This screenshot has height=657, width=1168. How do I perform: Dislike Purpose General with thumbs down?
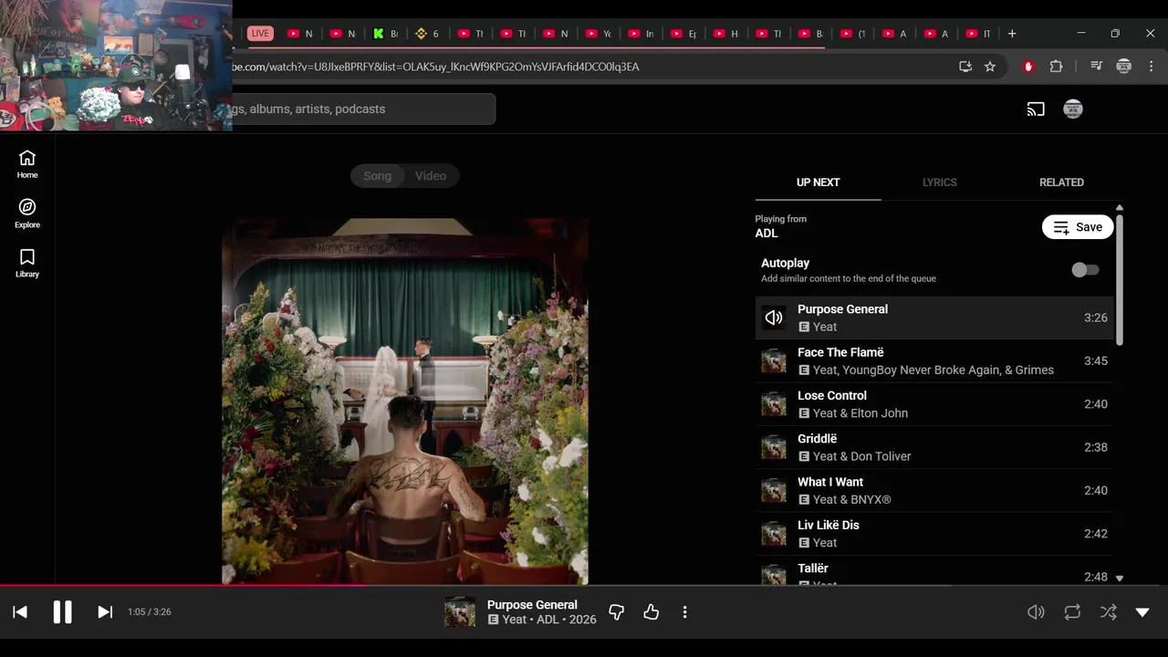(x=617, y=612)
